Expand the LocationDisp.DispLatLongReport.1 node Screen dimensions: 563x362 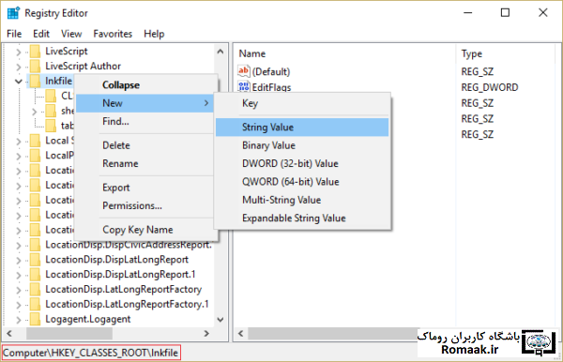coord(19,275)
